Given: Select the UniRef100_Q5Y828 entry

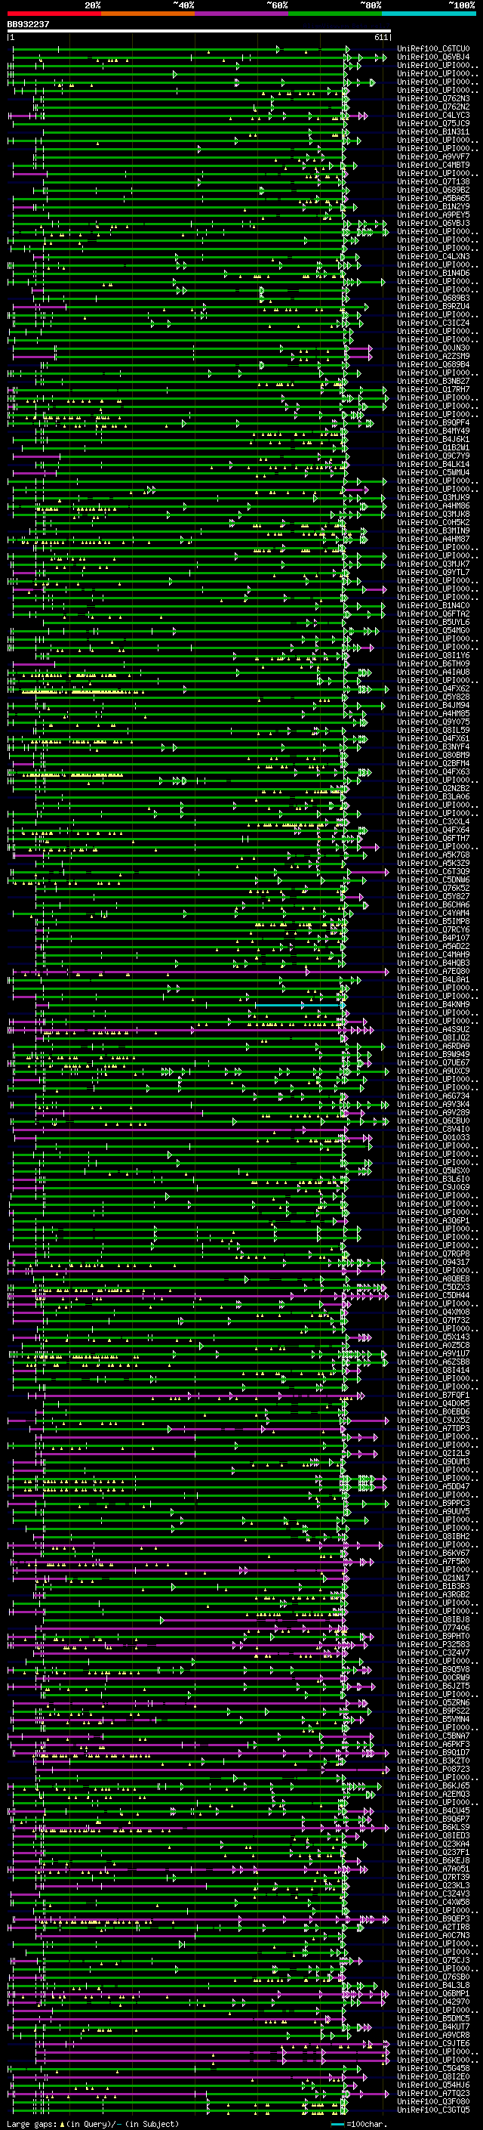Looking at the screenshot, I should 433,697.
